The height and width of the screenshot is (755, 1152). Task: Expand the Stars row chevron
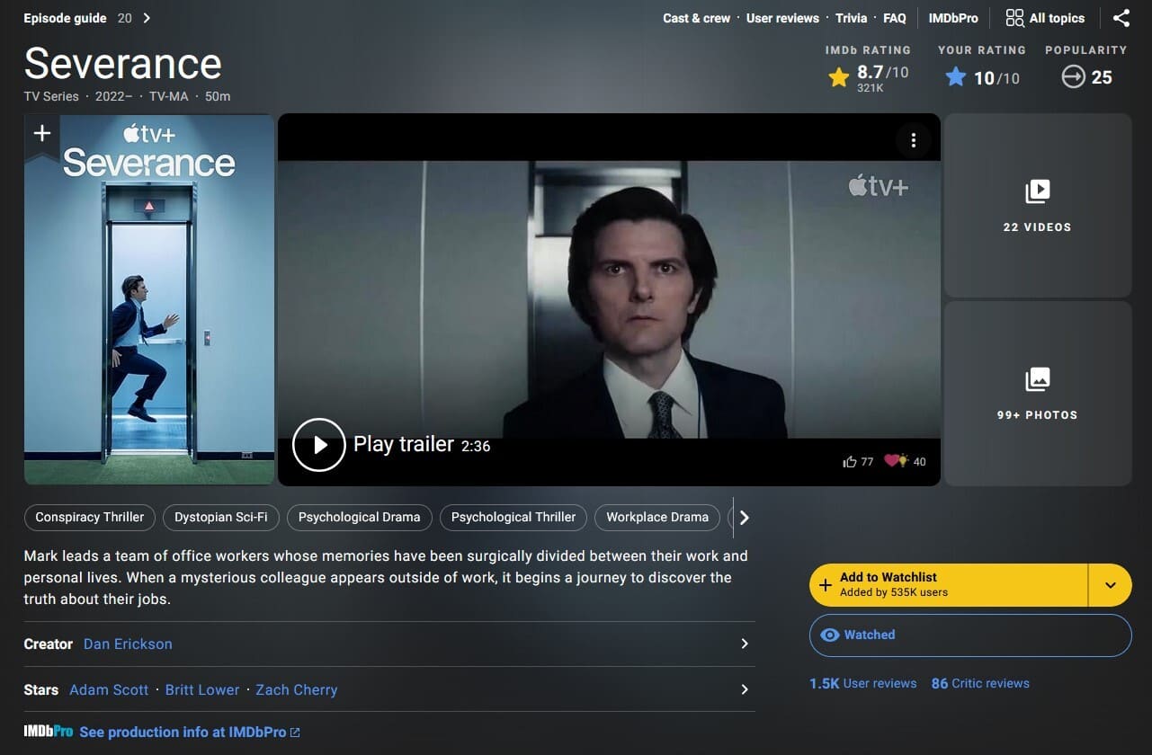point(744,689)
